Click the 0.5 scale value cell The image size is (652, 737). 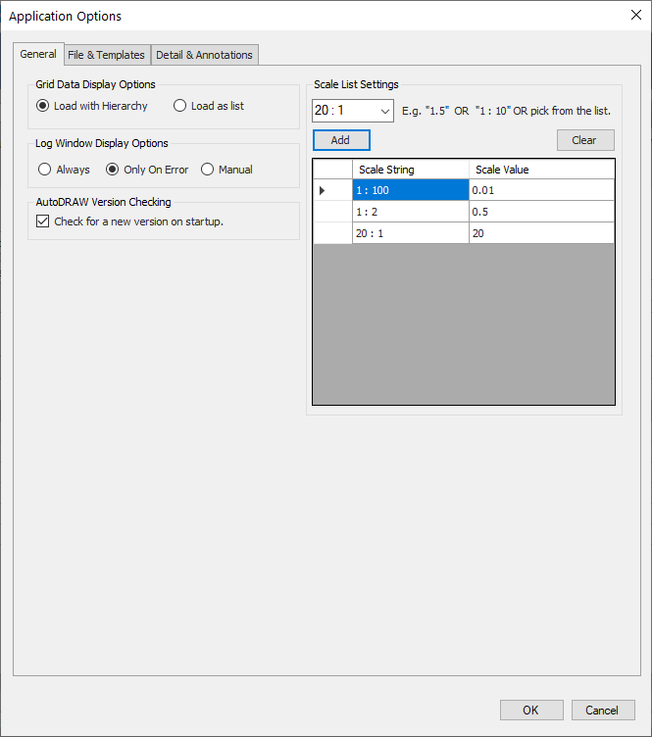[541, 212]
